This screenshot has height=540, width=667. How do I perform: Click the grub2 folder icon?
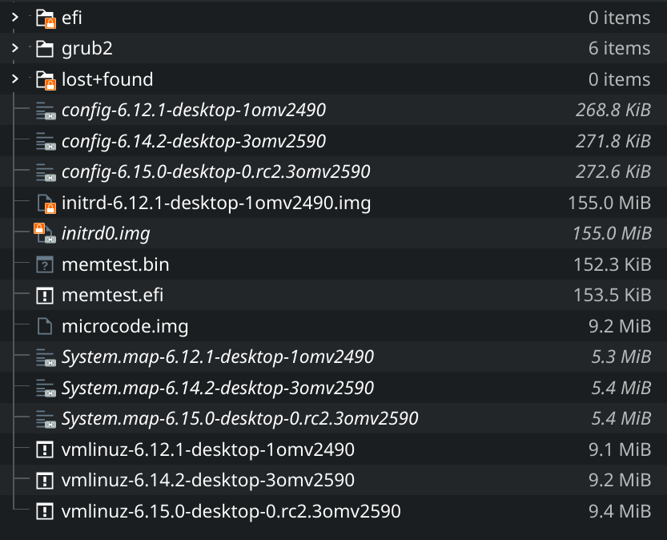(x=45, y=49)
